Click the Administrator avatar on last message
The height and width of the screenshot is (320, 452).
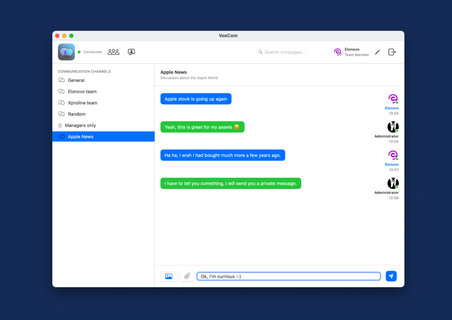(393, 183)
